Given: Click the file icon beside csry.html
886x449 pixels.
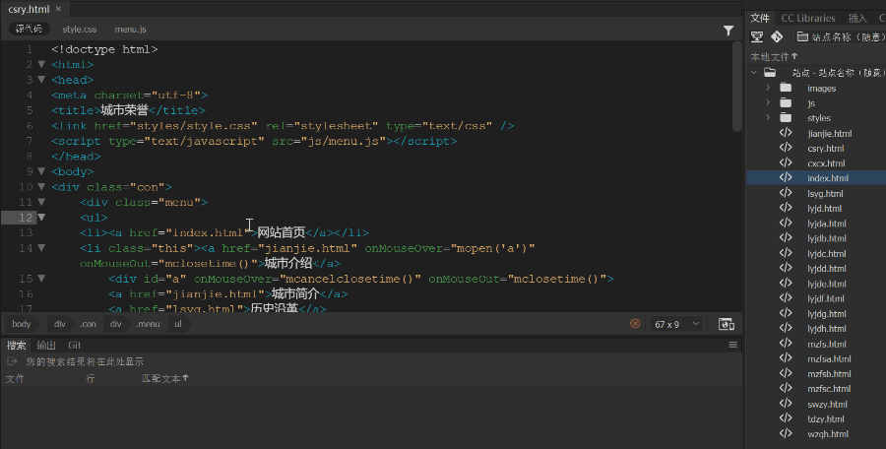Looking at the screenshot, I should click(786, 148).
